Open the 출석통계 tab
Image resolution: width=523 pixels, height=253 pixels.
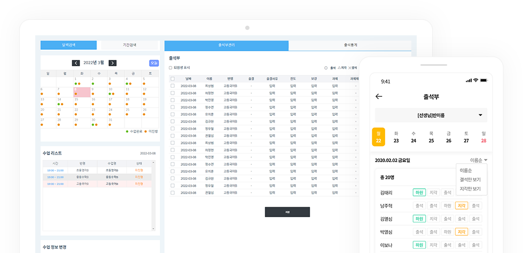[x=350, y=45]
